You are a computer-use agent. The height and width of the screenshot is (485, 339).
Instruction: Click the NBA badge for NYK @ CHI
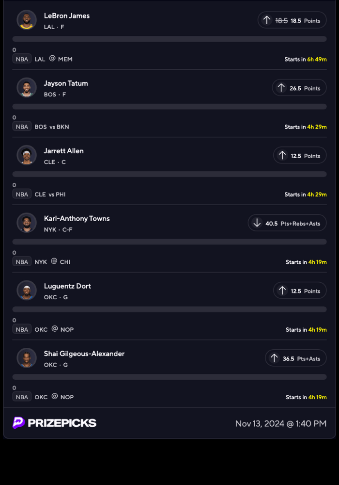point(22,261)
